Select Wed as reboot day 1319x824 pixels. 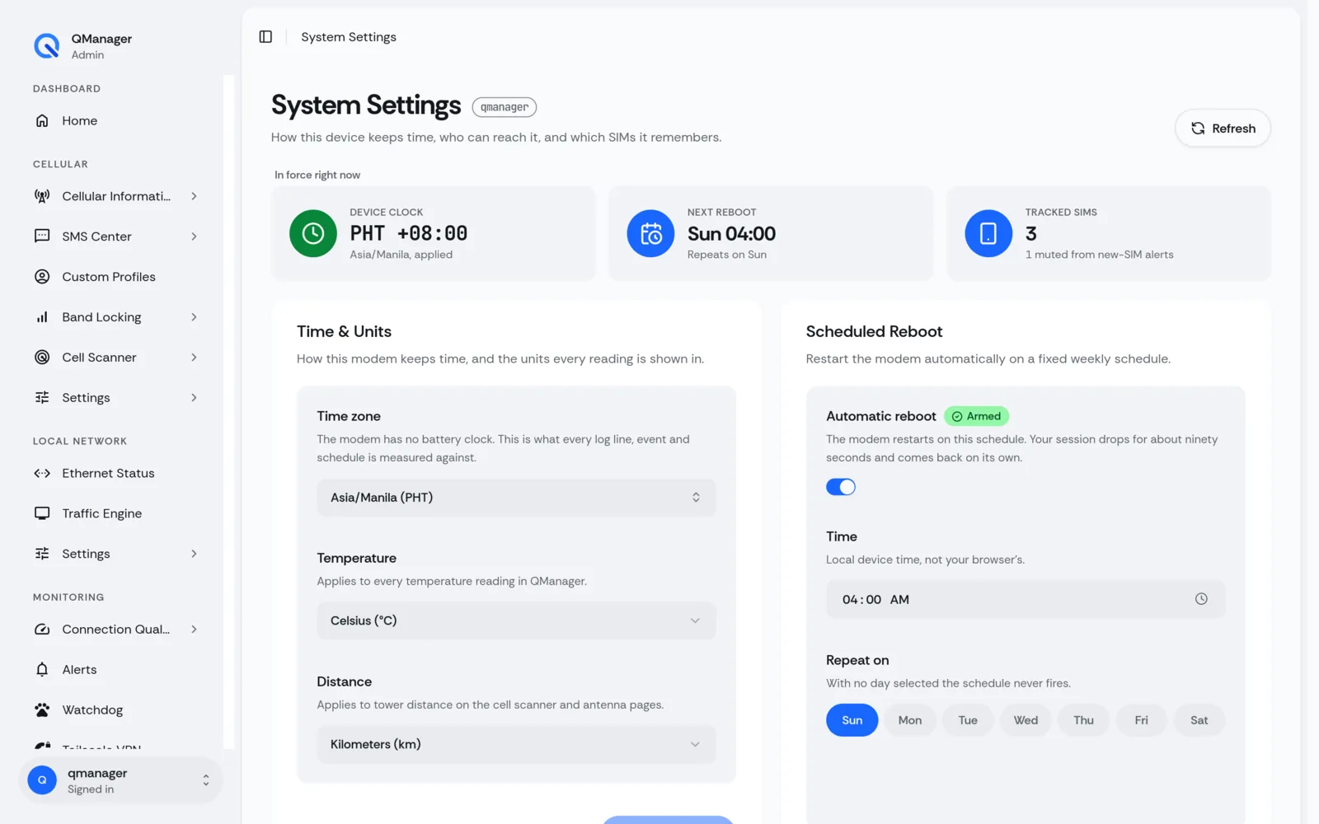click(x=1026, y=720)
